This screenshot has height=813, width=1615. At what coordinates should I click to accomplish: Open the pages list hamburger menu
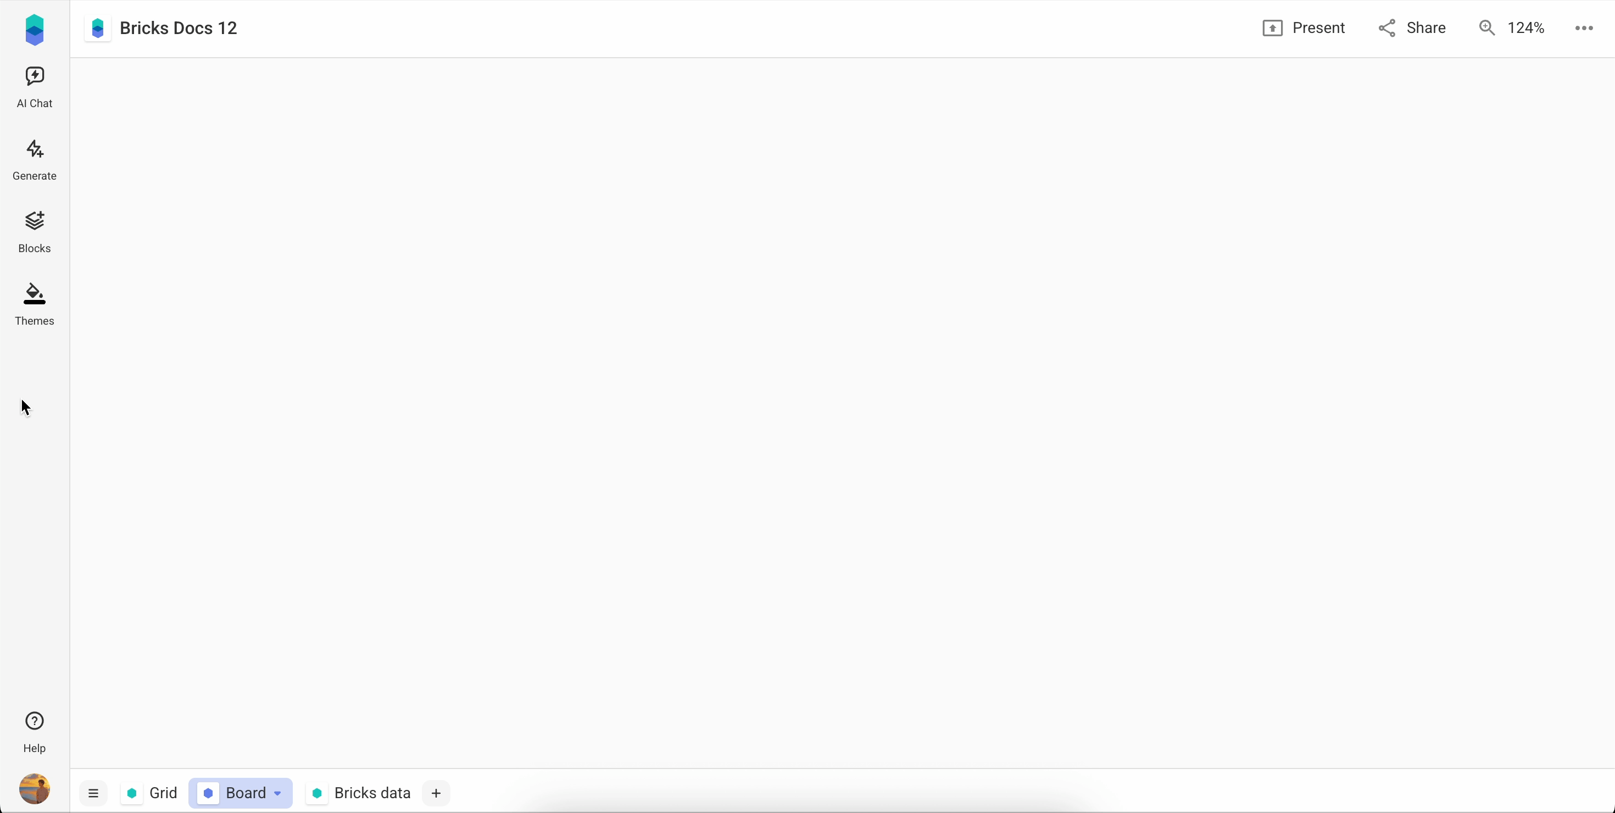[x=93, y=793]
